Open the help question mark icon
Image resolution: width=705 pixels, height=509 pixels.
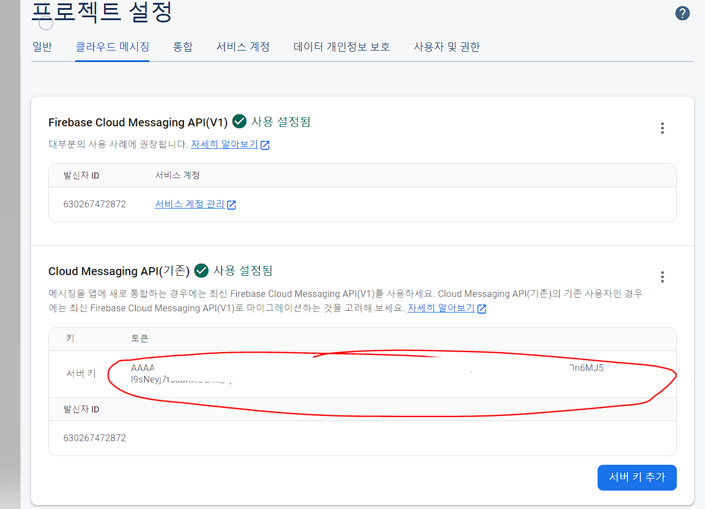(x=682, y=13)
